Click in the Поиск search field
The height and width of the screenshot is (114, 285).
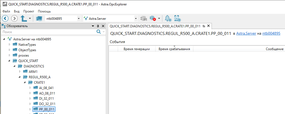[x=48, y=32]
